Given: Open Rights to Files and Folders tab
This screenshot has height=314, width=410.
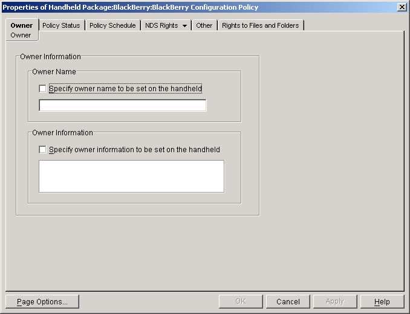Looking at the screenshot, I should point(261,25).
